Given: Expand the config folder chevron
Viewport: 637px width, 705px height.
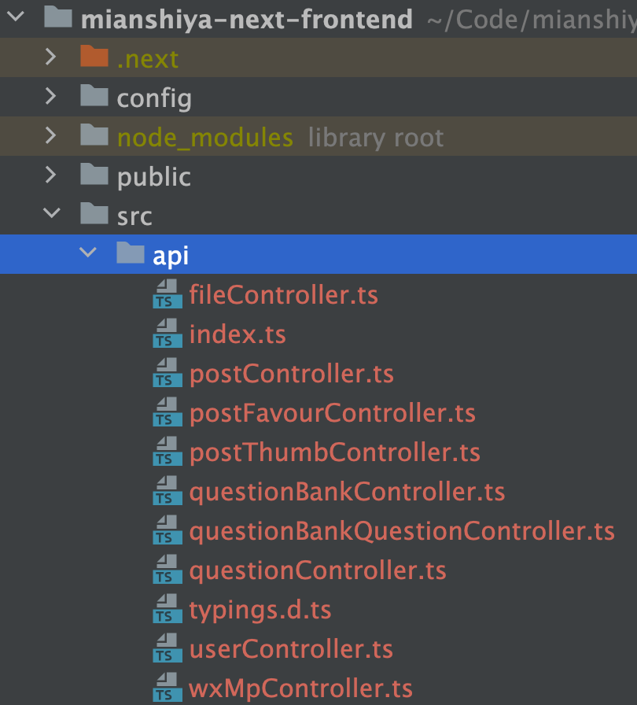Looking at the screenshot, I should tap(51, 96).
